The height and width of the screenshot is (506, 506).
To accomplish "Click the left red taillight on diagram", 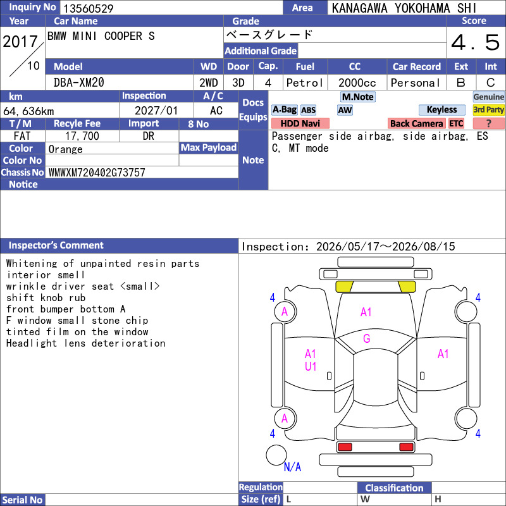I will click(x=345, y=447).
